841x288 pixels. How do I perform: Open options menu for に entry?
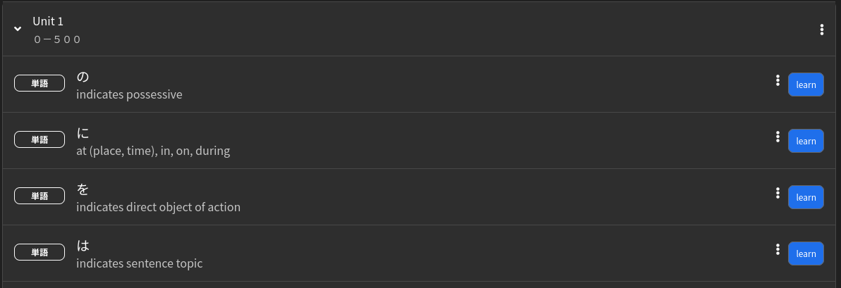click(778, 137)
